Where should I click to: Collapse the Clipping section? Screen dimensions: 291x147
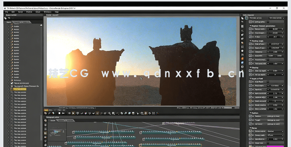point(250,68)
